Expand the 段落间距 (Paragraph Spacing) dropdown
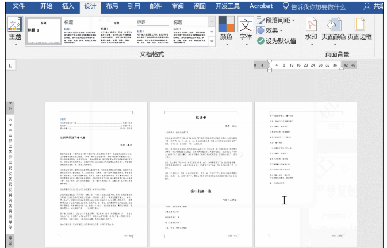The width and height of the screenshot is (387, 248). tap(293, 20)
